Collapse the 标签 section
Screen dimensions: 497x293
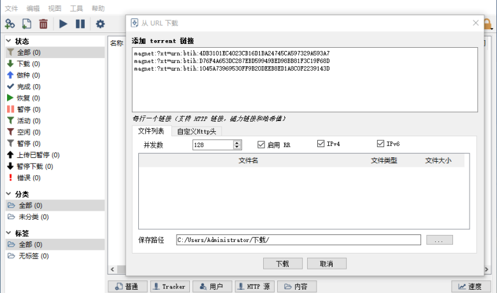pyautogui.click(x=8, y=233)
